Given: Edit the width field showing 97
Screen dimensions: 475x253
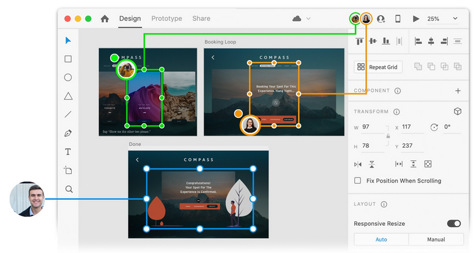Looking at the screenshot, I should point(373,127).
